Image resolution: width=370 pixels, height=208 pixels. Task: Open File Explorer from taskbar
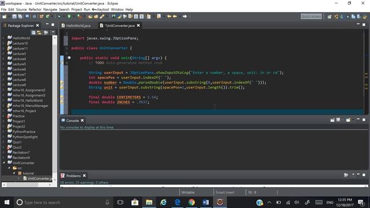click(x=149, y=202)
